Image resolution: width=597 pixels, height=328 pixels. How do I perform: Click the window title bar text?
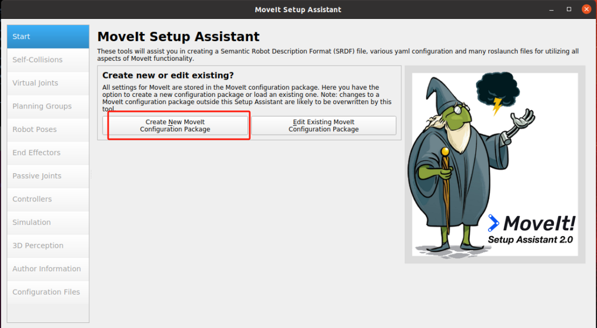[298, 9]
